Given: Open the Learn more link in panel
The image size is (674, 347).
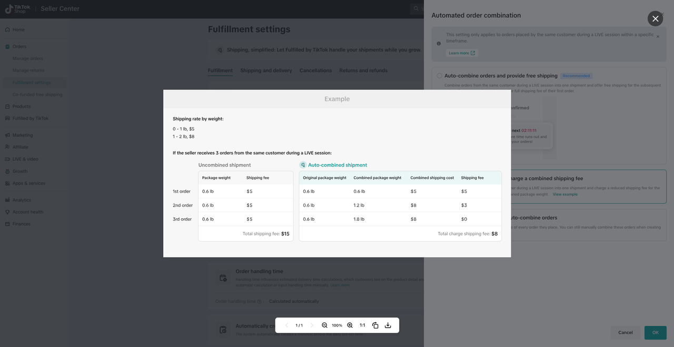Looking at the screenshot, I should [x=462, y=53].
